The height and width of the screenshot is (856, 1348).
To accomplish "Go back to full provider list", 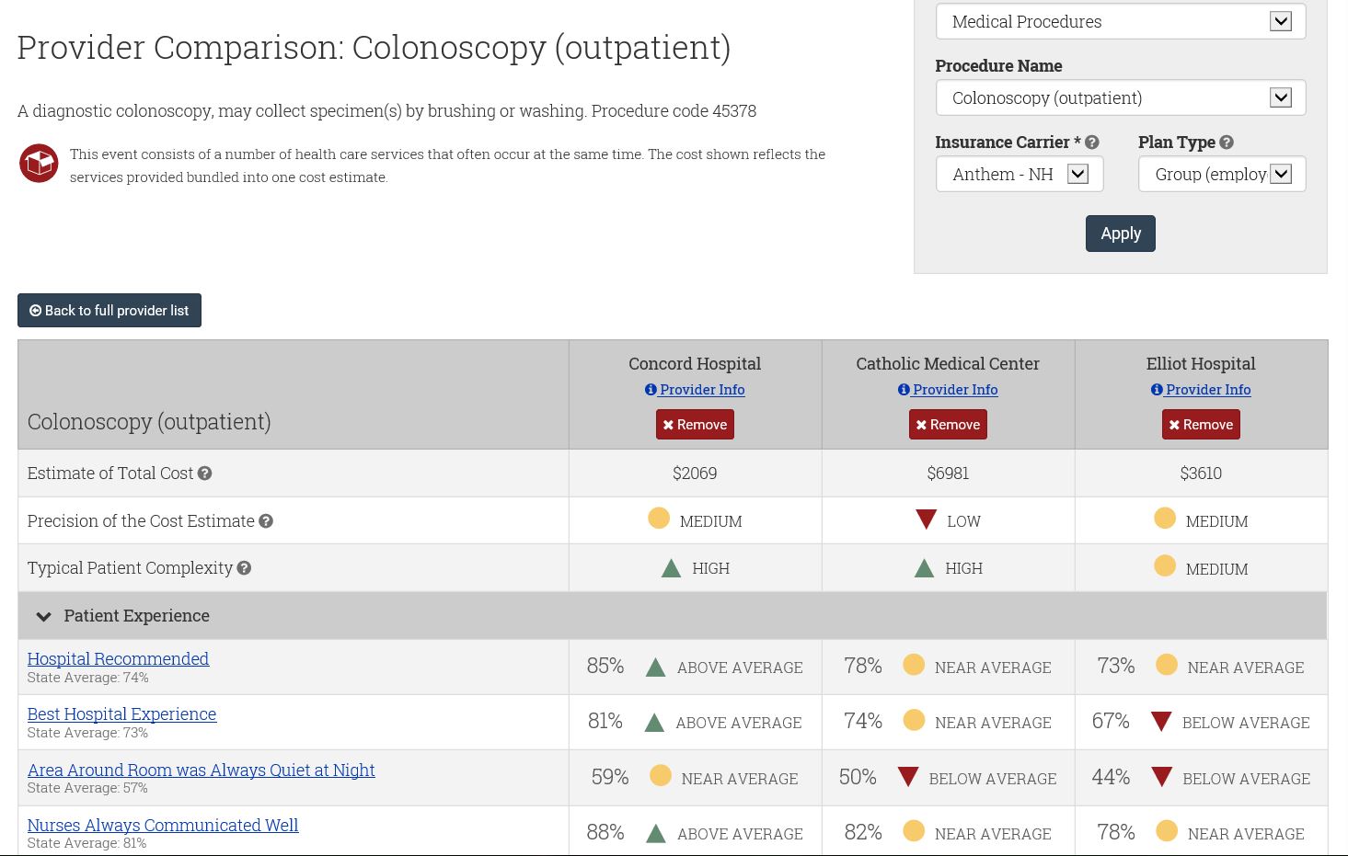I will click(109, 311).
